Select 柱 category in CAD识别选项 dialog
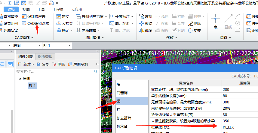This screenshot has height=133, width=258. [132, 109]
